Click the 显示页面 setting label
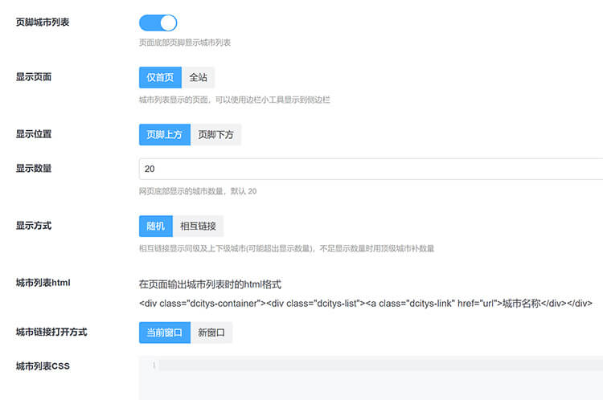This screenshot has height=400, width=603. click(x=34, y=77)
